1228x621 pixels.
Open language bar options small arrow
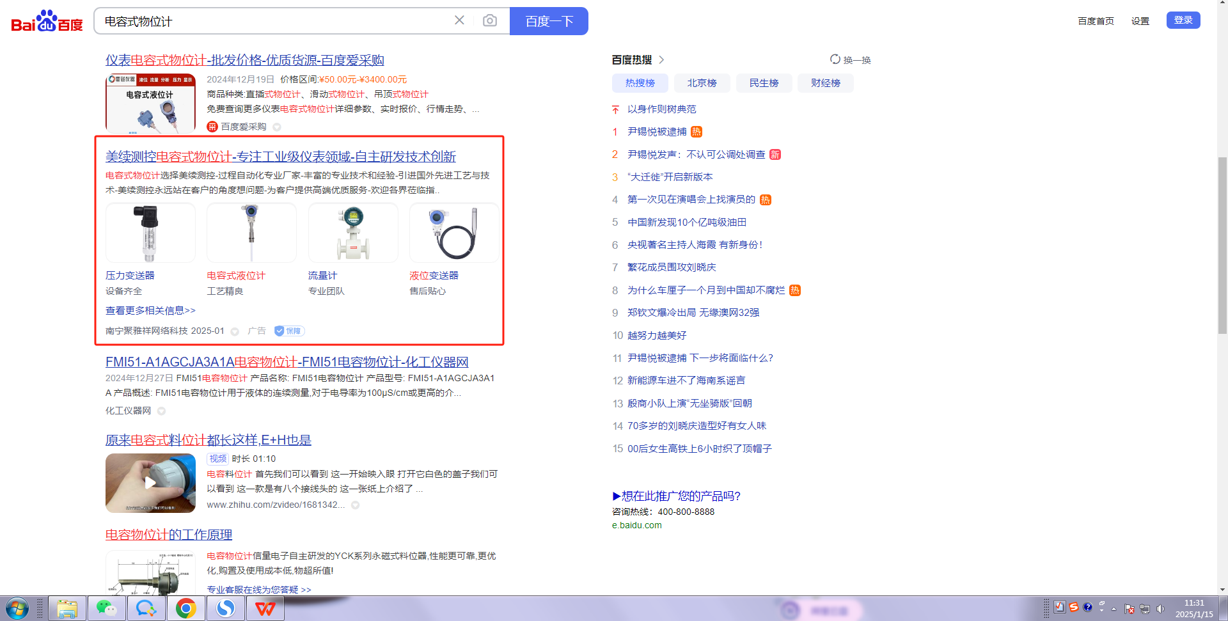(x=1101, y=610)
